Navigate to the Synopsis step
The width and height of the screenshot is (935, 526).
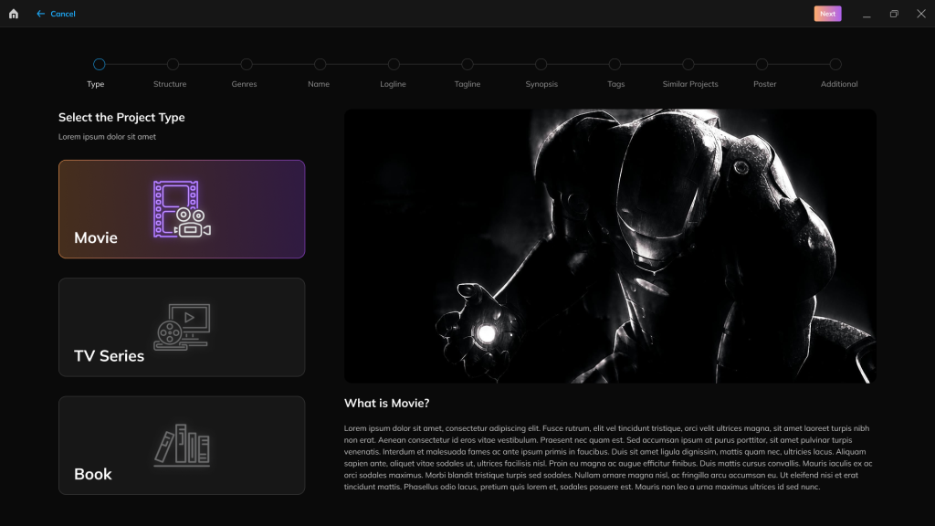541,64
